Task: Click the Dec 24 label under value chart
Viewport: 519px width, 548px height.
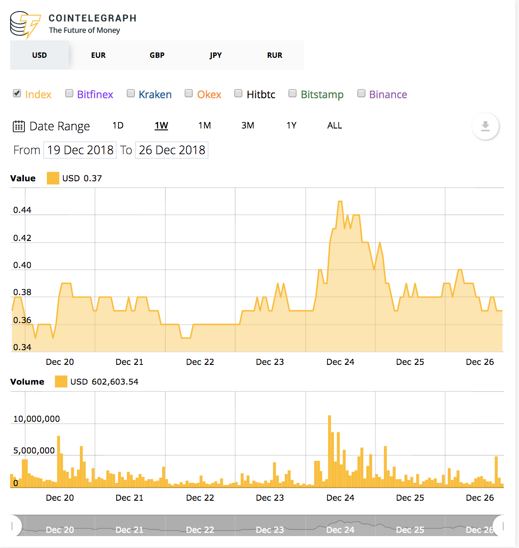Action: click(x=340, y=362)
